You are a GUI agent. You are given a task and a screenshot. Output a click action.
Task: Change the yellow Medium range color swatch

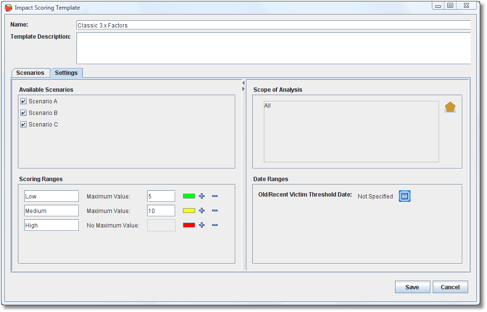189,211
